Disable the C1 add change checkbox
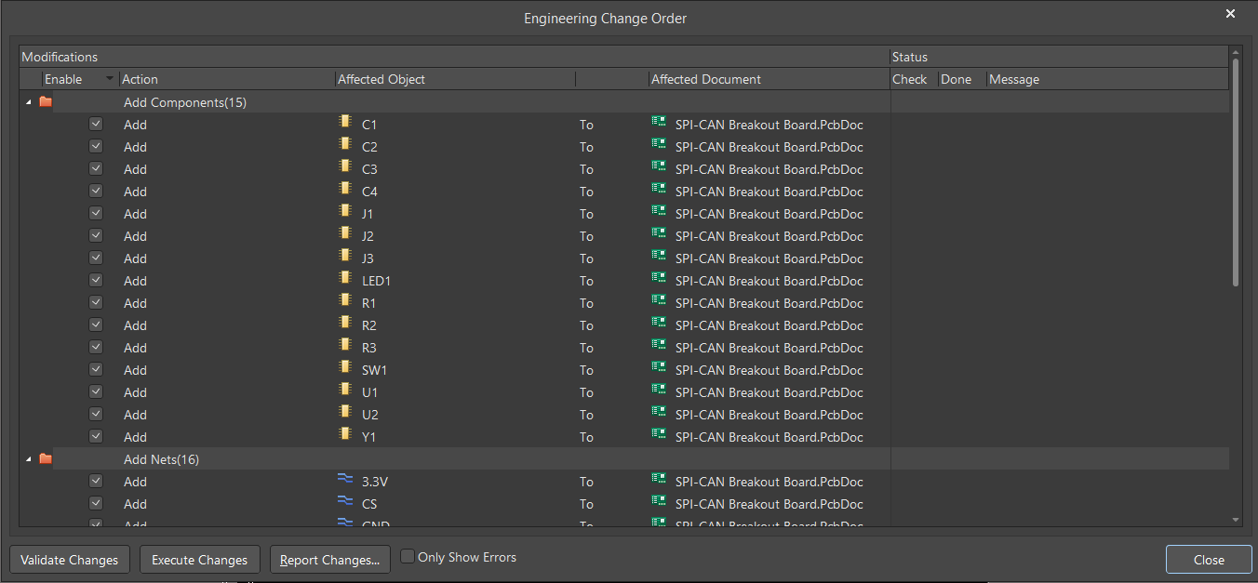Image resolution: width=1258 pixels, height=583 pixels. pos(96,124)
